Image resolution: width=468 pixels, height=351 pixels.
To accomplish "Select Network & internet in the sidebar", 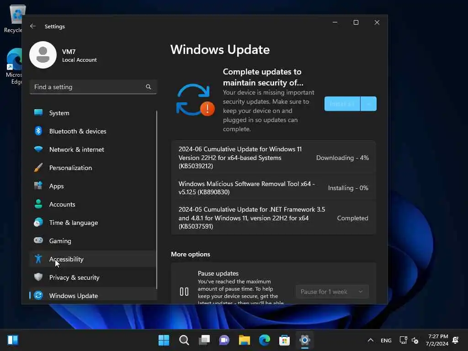I will pos(93,149).
